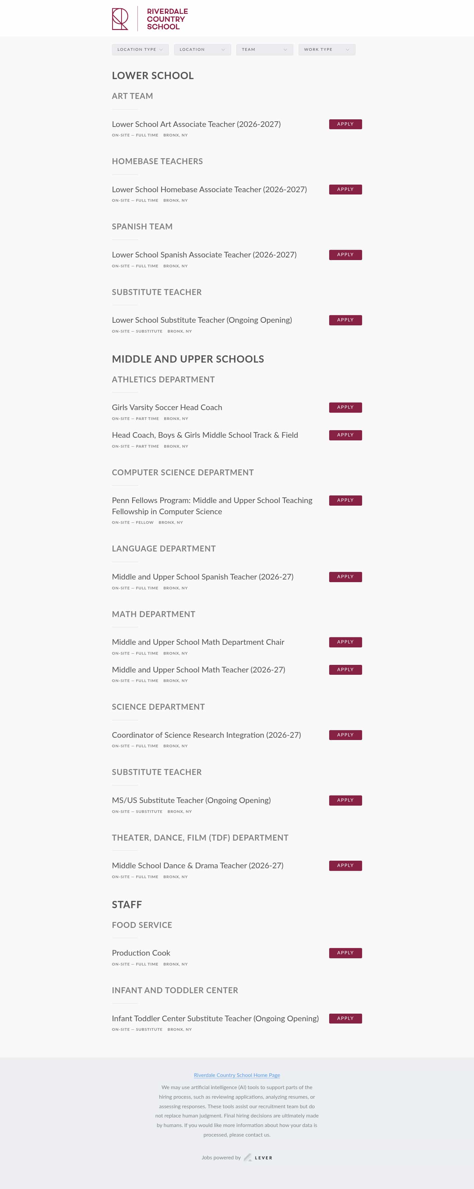The width and height of the screenshot is (474, 1189).
Task: Apply for Lower School Art Associate Teacher
Action: pyautogui.click(x=345, y=124)
